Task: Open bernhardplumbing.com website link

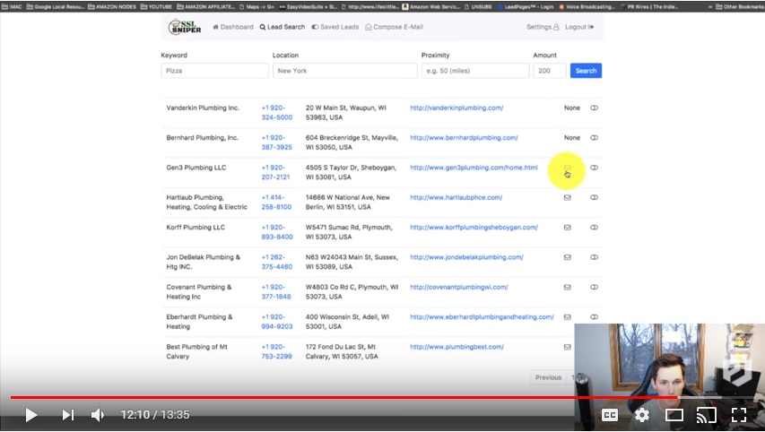Action: click(464, 137)
